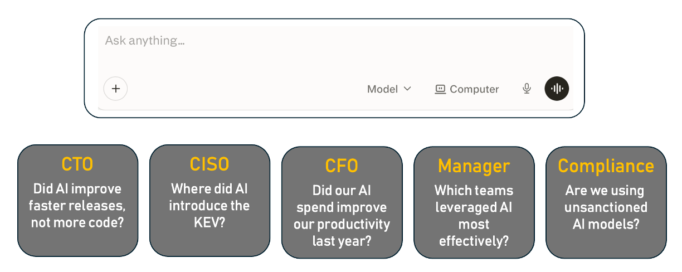Click the Computer monitor icon
Screen dimensions: 682x272
pyautogui.click(x=440, y=89)
